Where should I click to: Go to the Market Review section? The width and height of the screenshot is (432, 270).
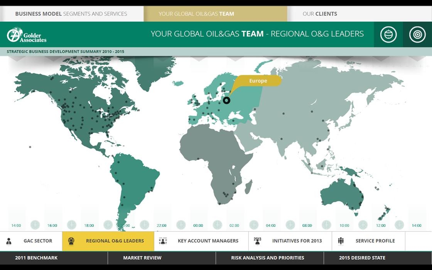pos(142,258)
